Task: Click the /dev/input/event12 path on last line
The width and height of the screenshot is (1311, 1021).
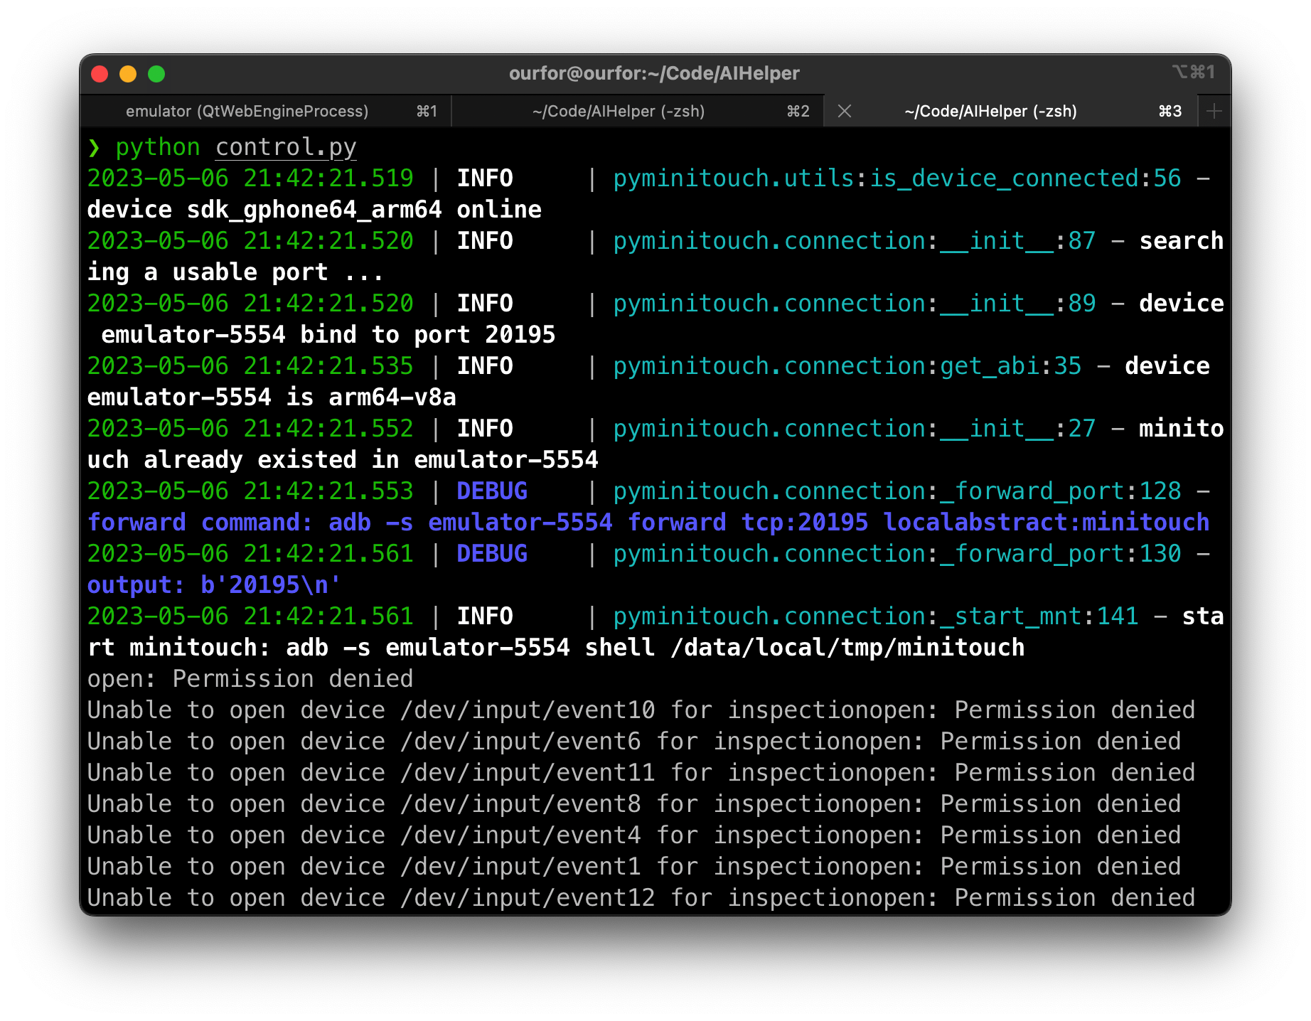Action: coord(528,898)
